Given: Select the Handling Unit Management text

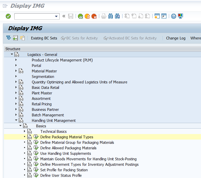Looking at the screenshot, I should click(x=54, y=121).
